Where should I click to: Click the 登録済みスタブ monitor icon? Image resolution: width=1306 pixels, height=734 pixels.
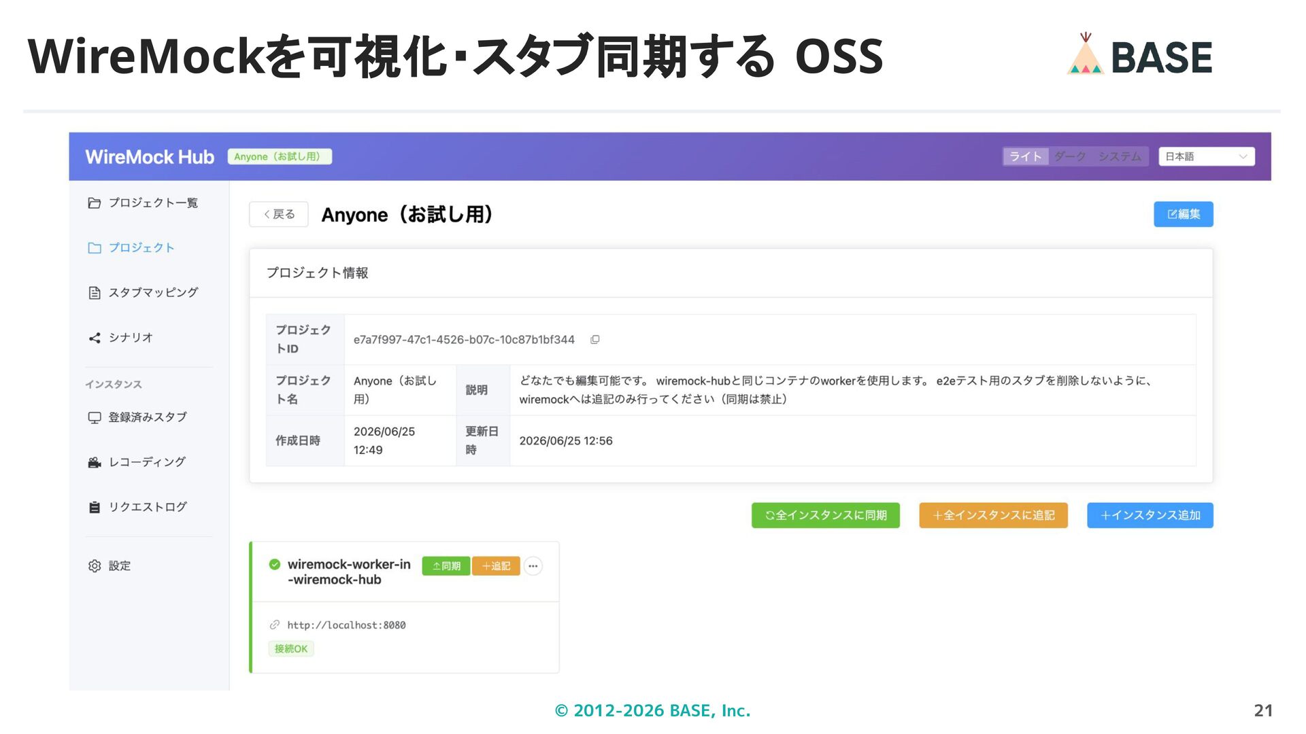coord(95,417)
